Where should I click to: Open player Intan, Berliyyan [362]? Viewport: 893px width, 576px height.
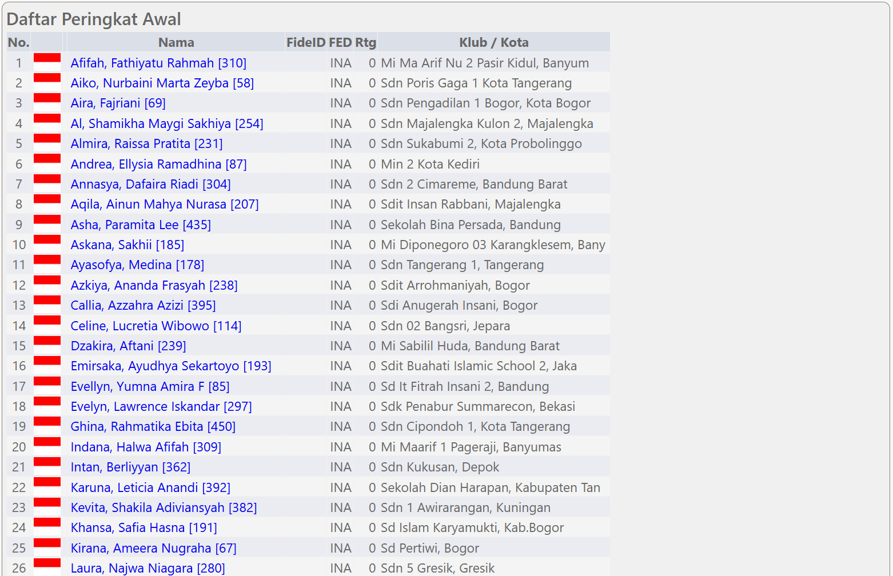(130, 467)
